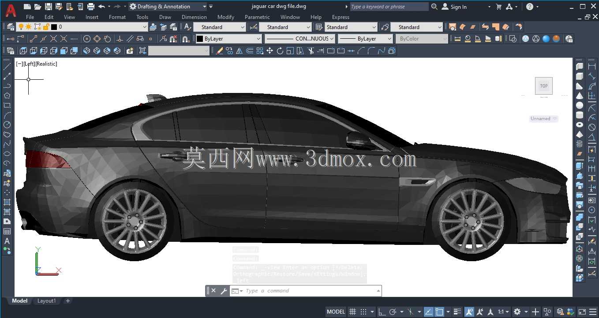Select the Mirror tool
Image resolution: width=599 pixels, height=318 pixels.
tap(240, 51)
